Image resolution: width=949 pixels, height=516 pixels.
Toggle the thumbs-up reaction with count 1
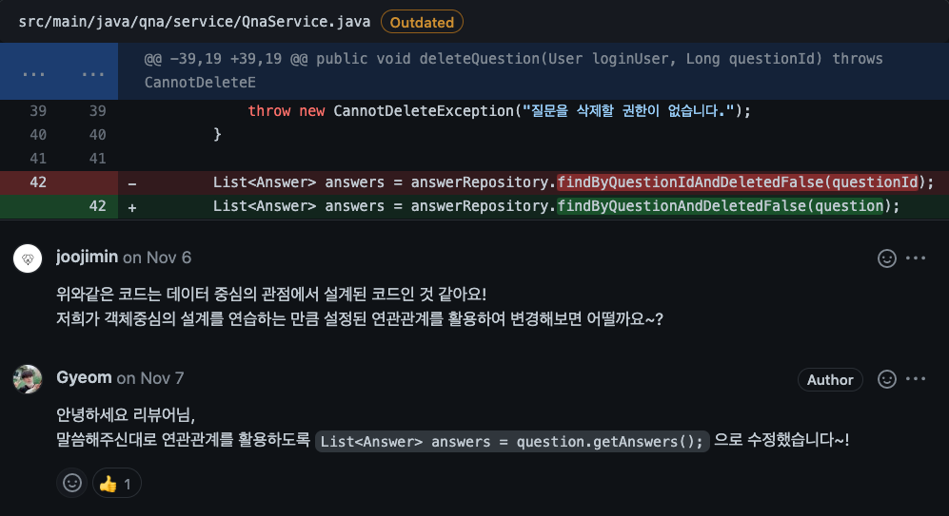tap(116, 483)
